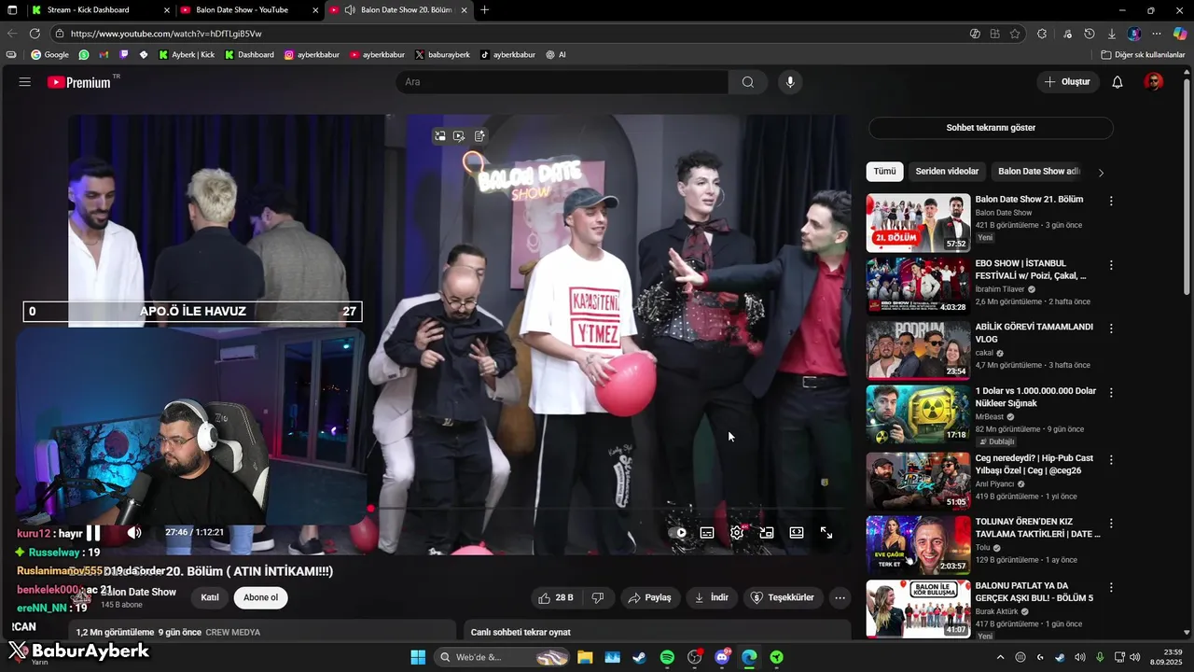The width and height of the screenshot is (1194, 672).
Task: Pause the video with the pause button
Action: click(x=93, y=533)
